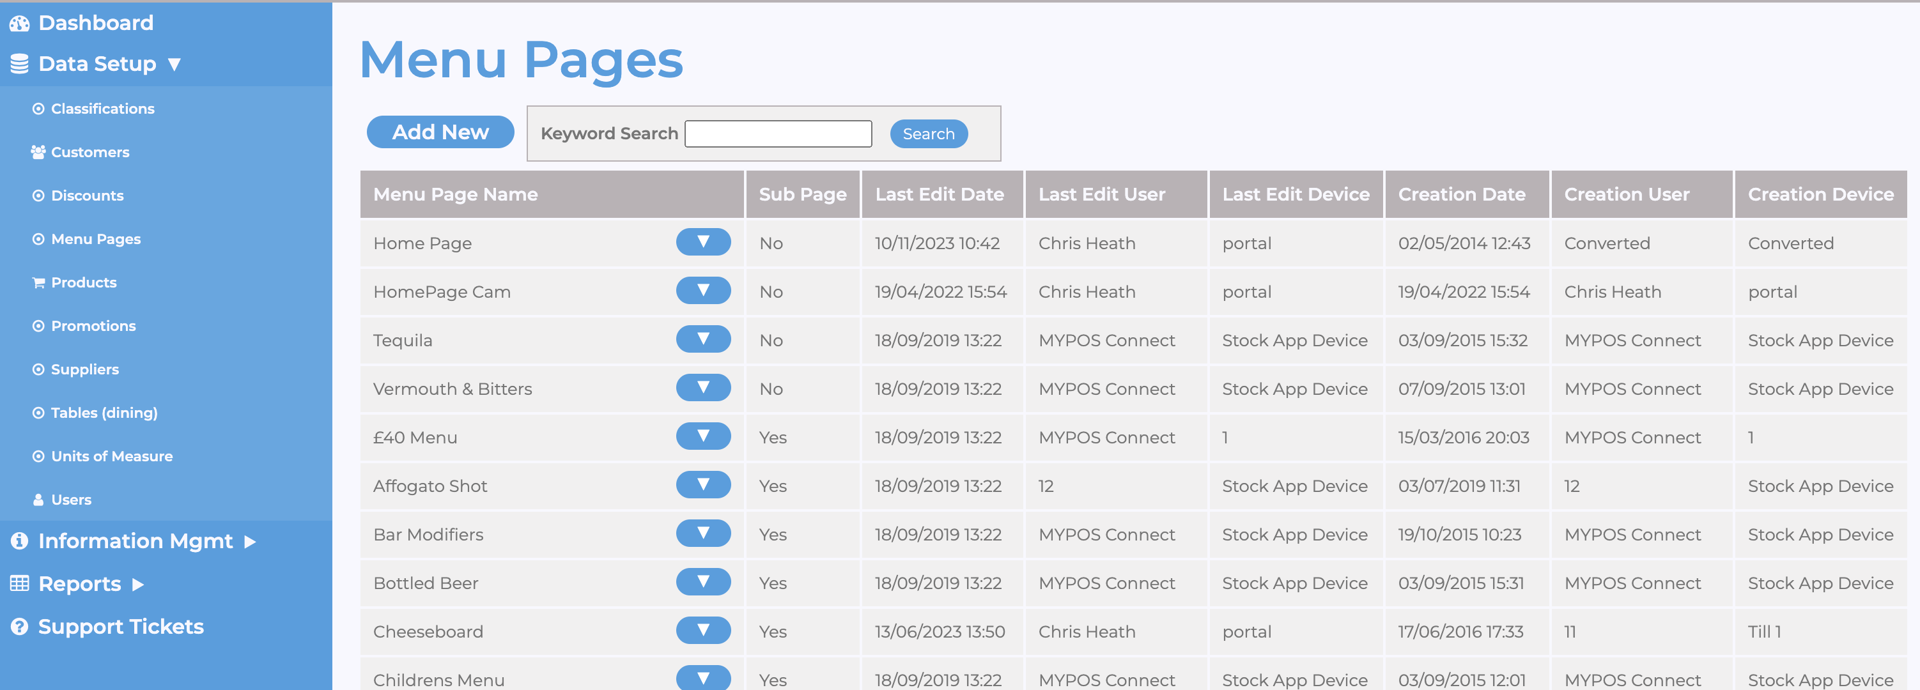Open dropdown for Vermouth & Bitters row
The height and width of the screenshot is (690, 1920).
click(x=703, y=387)
